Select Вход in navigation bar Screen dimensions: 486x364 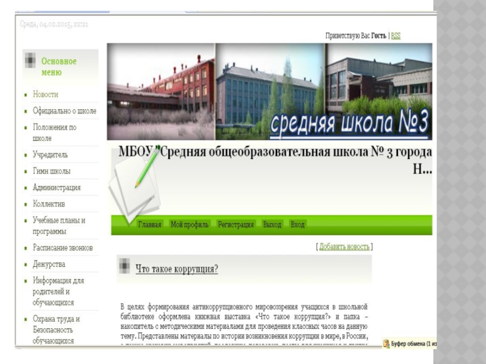(x=298, y=224)
